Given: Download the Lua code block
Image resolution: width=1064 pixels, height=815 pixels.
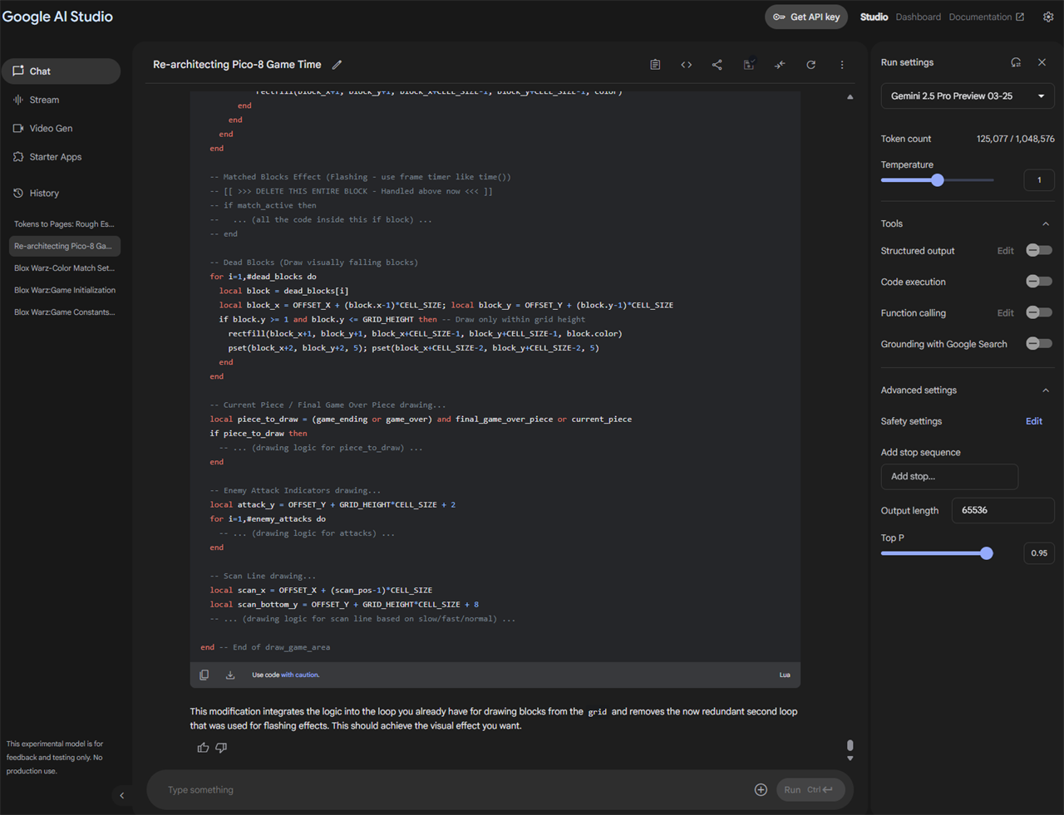Looking at the screenshot, I should point(230,675).
